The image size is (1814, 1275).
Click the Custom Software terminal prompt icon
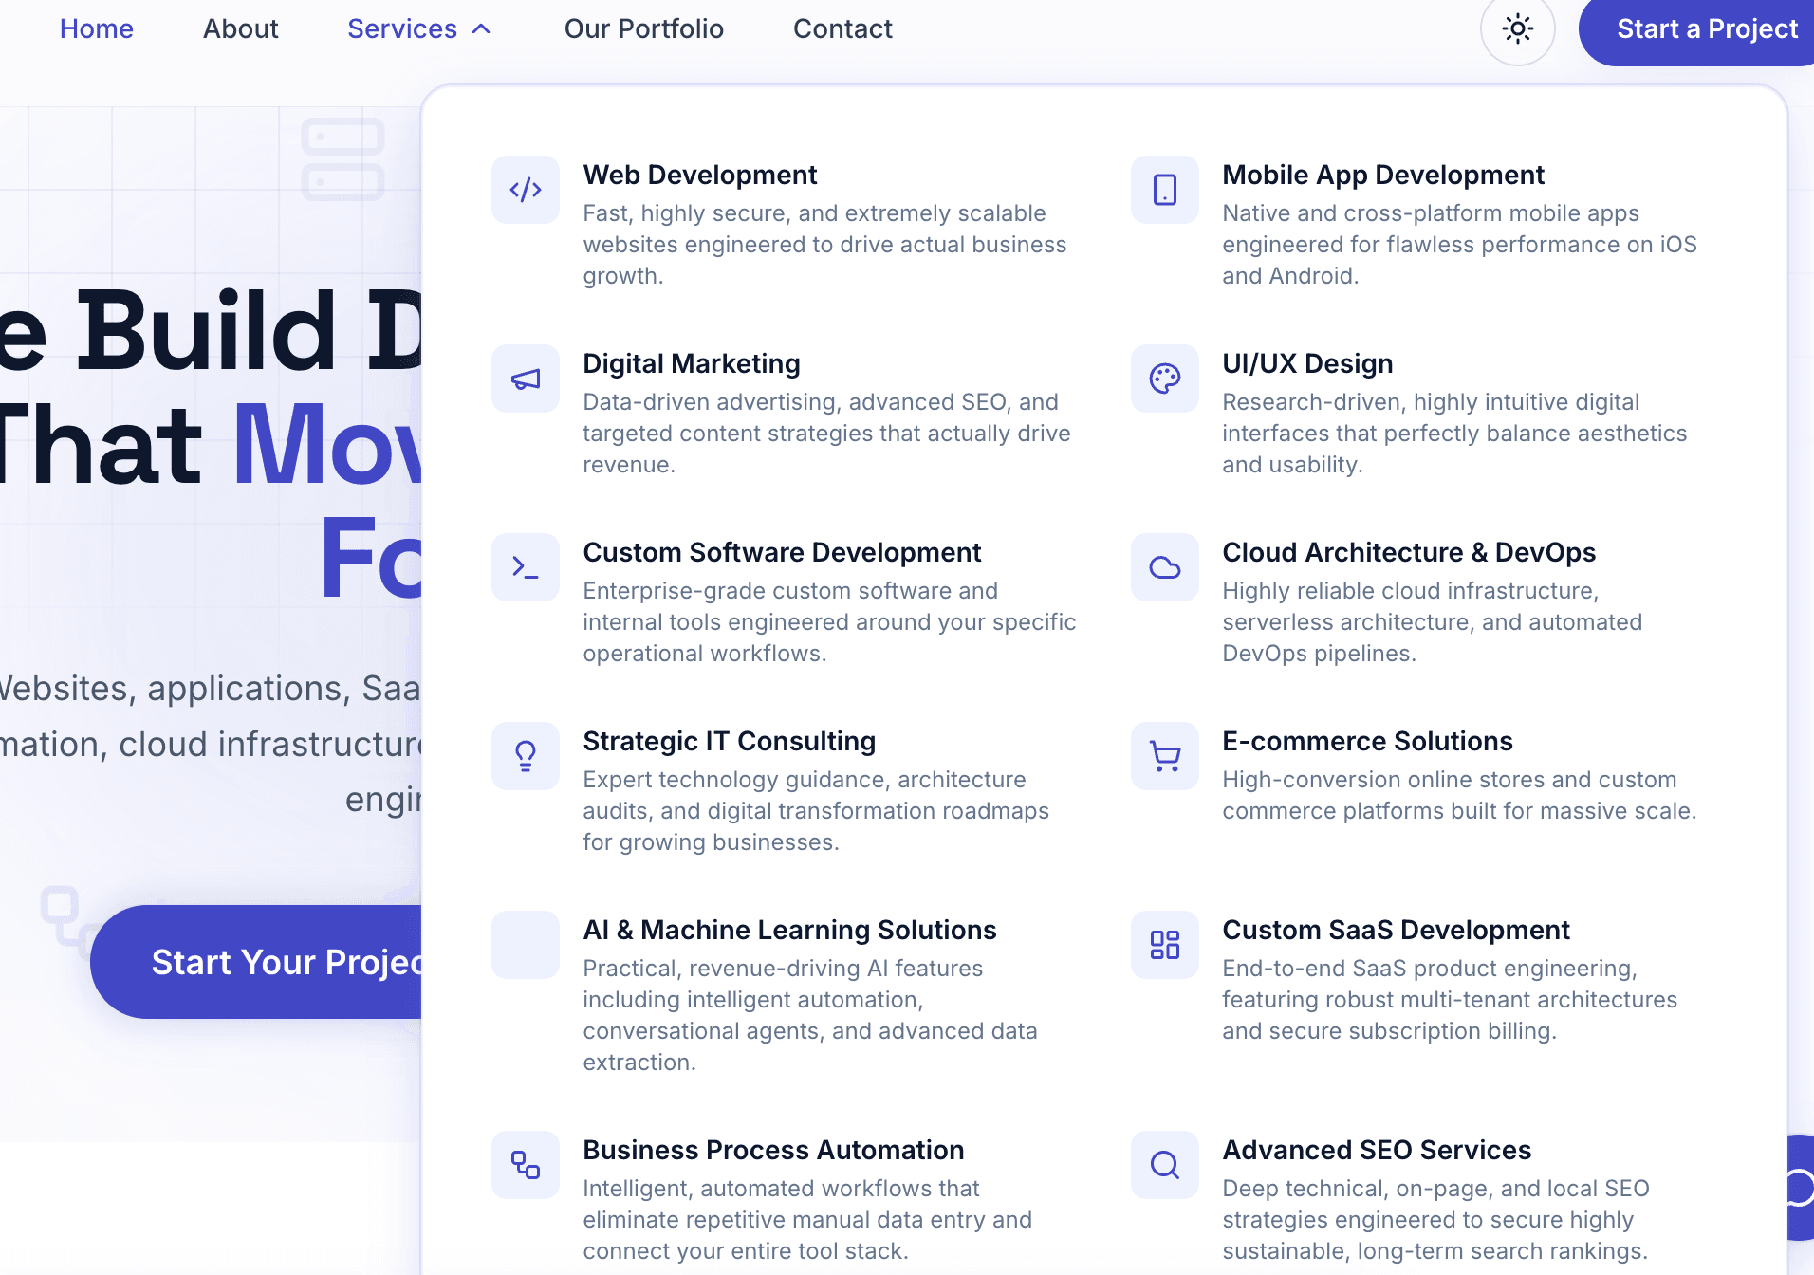(x=526, y=567)
